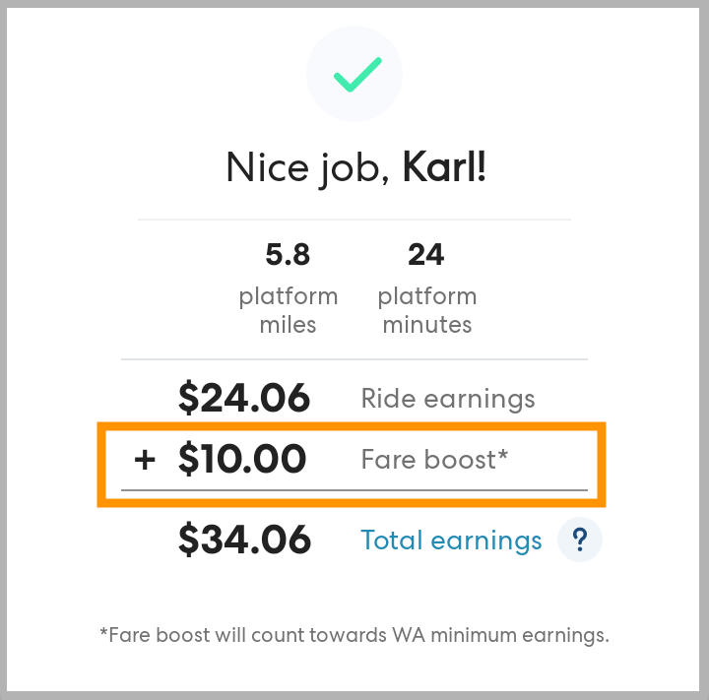Click "WA minimum earnings" in the footnote
Viewport: 709px width, 700px height.
tap(518, 635)
